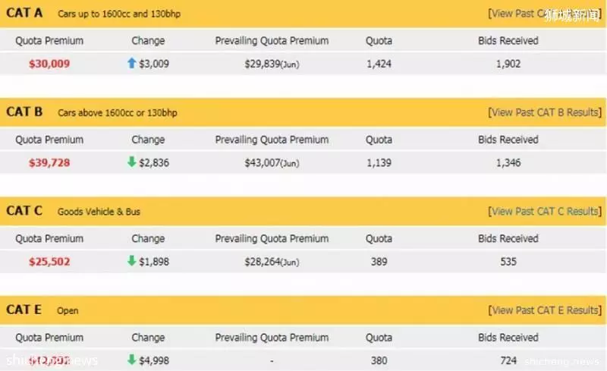Click 'Goods Vehicle & Bus' description
The width and height of the screenshot is (607, 371).
pyautogui.click(x=99, y=212)
